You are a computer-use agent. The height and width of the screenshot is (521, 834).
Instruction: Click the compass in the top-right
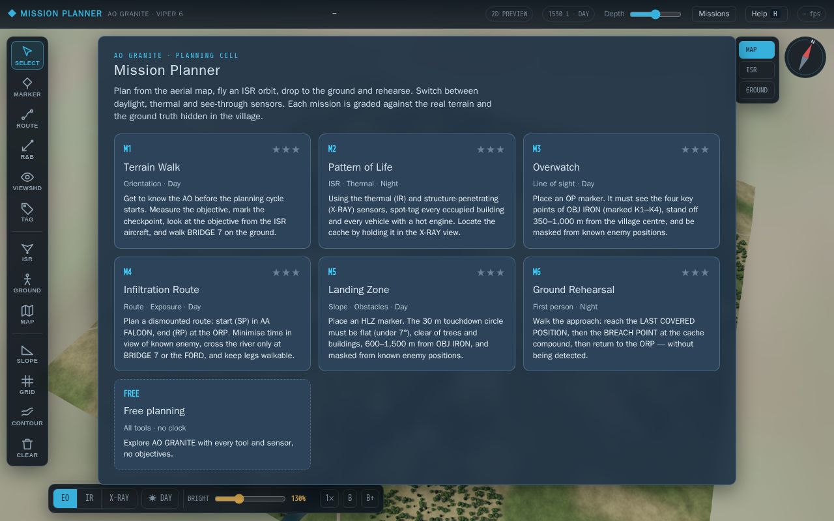click(805, 57)
